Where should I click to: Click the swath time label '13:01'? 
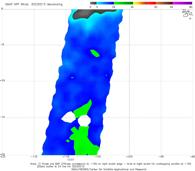(x=71, y=160)
